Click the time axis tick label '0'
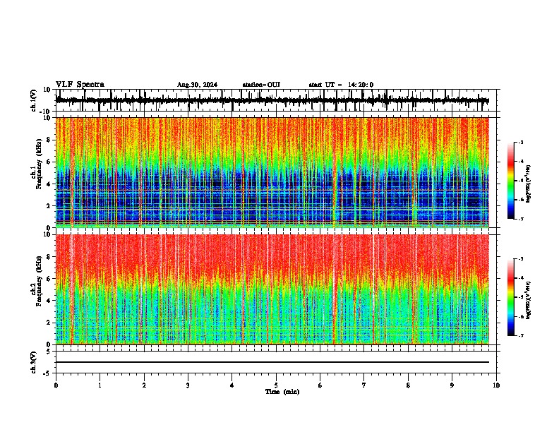This screenshot has height=432, width=559. 56,385
